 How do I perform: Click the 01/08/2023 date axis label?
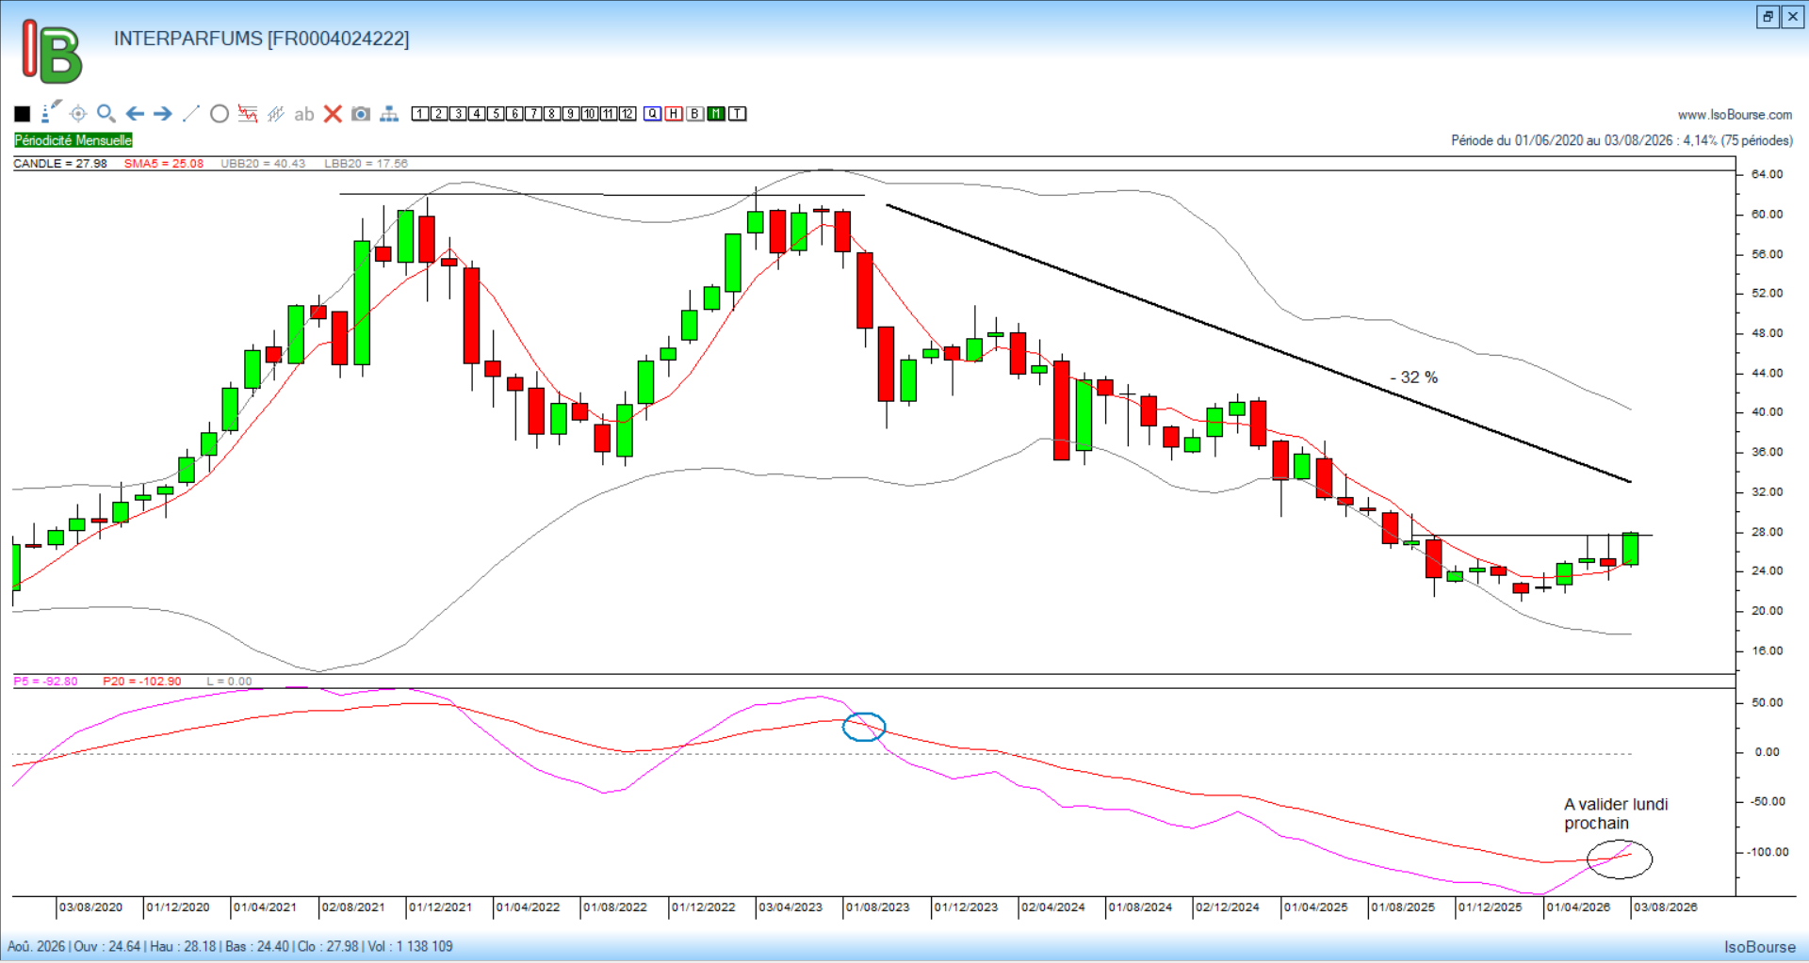click(877, 907)
